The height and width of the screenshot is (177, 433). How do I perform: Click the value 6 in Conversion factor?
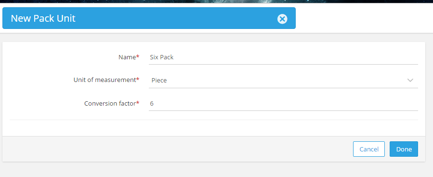coord(152,103)
